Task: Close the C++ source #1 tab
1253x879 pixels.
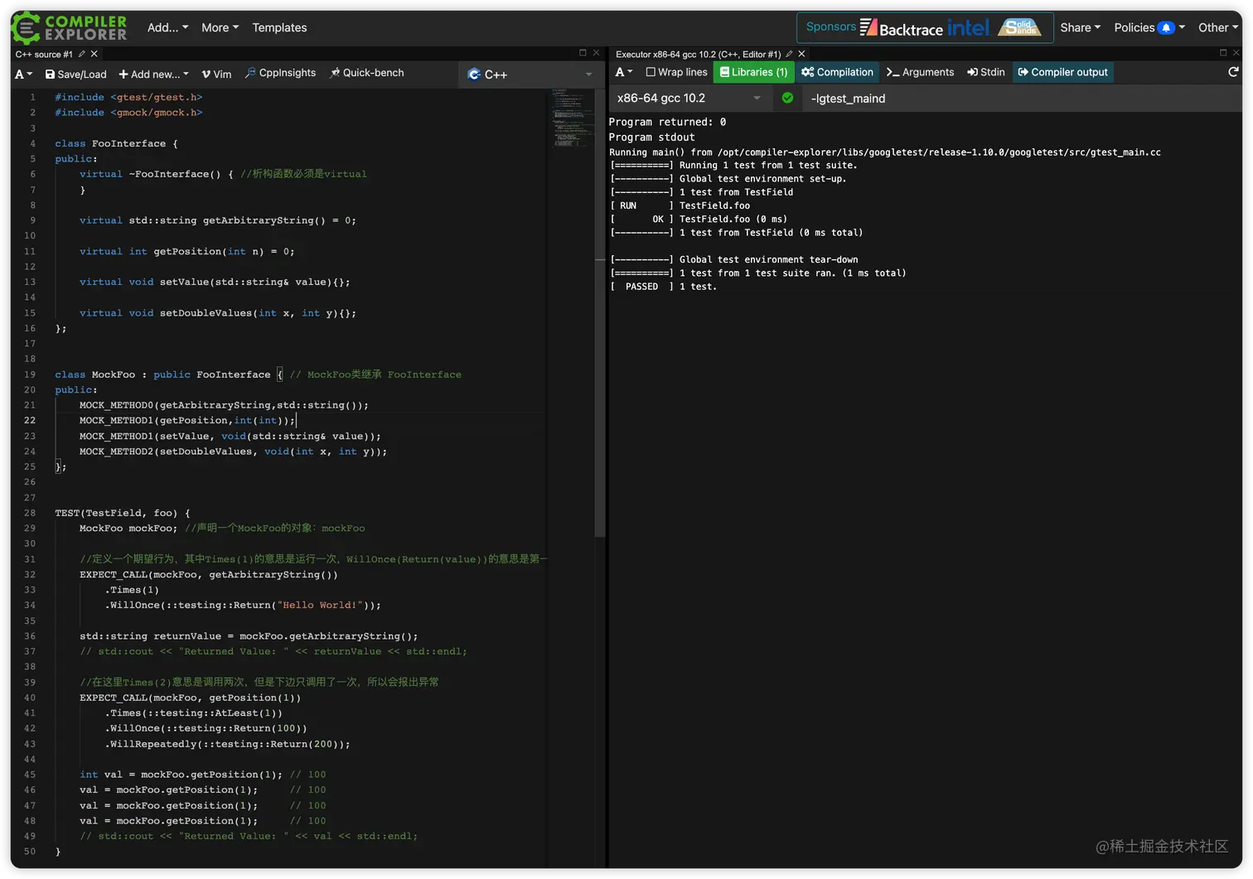Action: click(x=94, y=54)
